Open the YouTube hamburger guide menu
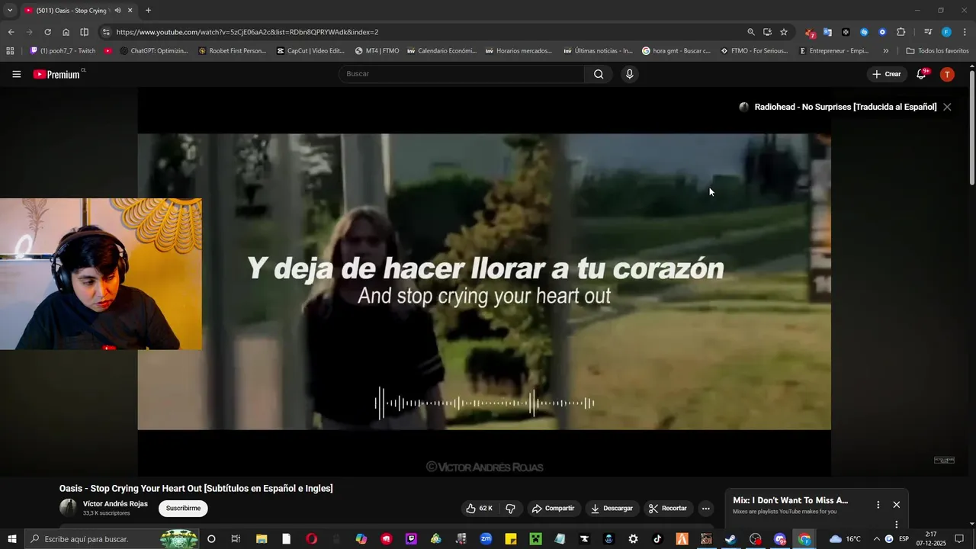This screenshot has height=549, width=976. 16,74
